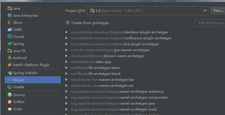Click the J2ME icon

point(10,30)
